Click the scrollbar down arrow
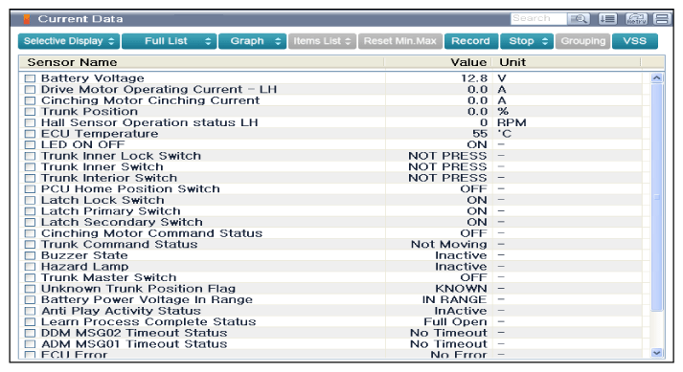This screenshot has width=683, height=372. [x=657, y=353]
